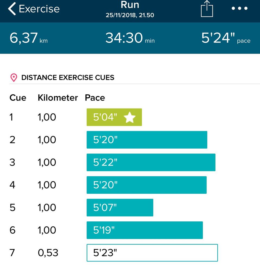This screenshot has height=271, width=260.
Task: Tap the Kilometer column header
Action: click(58, 98)
